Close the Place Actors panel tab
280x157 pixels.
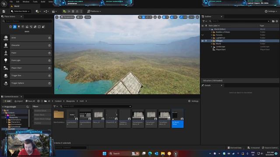pyautogui.click(x=21, y=17)
